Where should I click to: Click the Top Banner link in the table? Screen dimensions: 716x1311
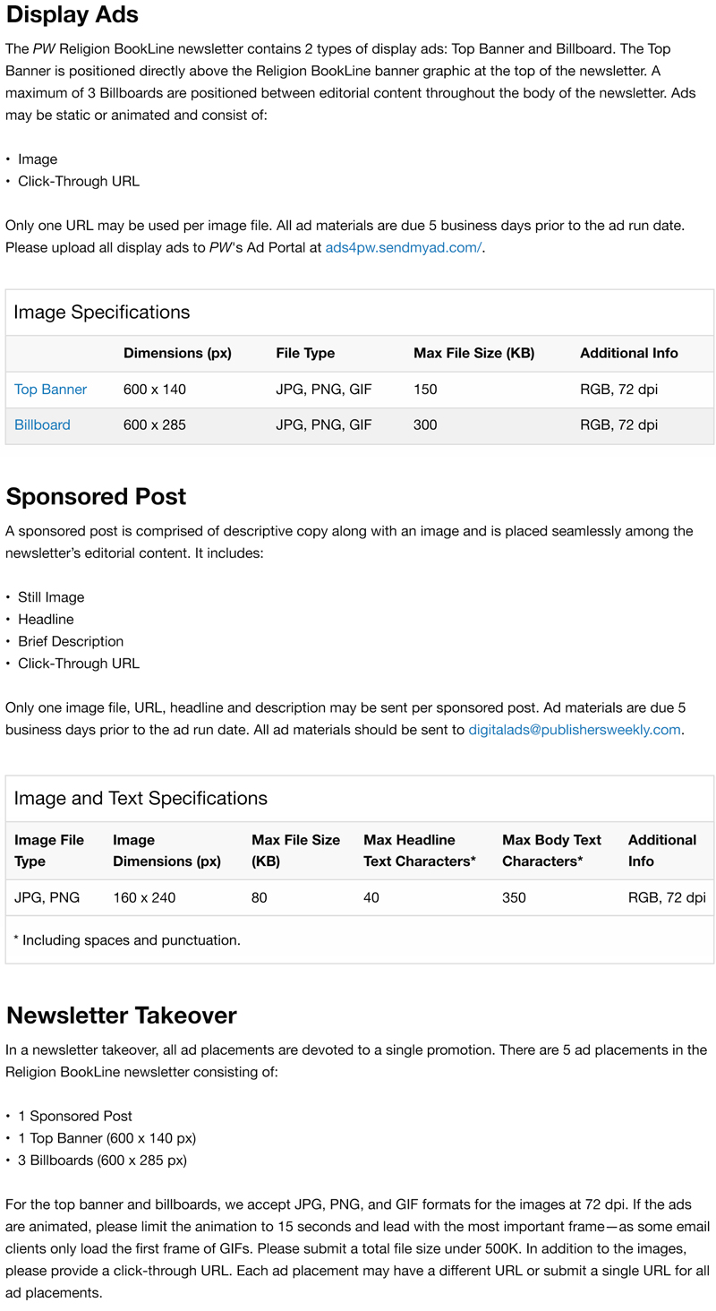[x=51, y=390]
